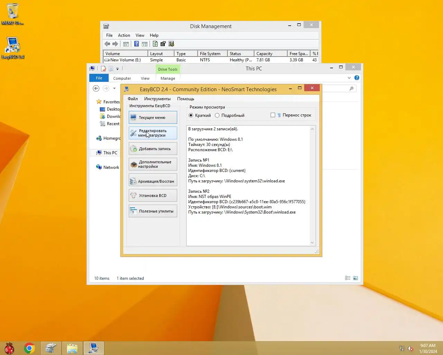Viewport: 443px width, 355px height.
Task: Select Recent places in the navigation pane
Action: click(110, 124)
